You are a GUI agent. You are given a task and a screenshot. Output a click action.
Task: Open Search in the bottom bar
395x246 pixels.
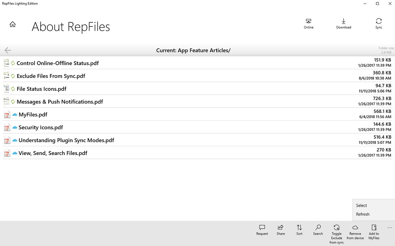click(x=318, y=230)
